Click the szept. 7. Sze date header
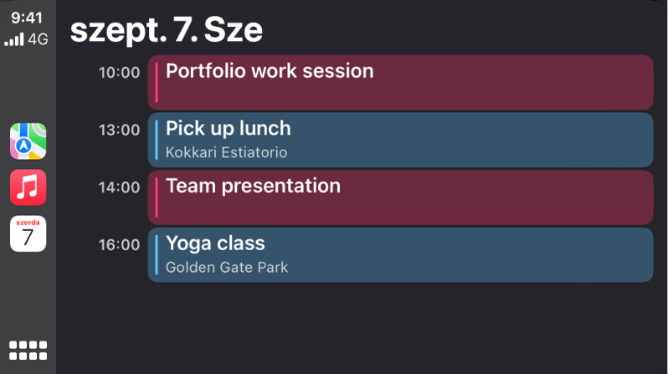This screenshot has height=374, width=668. point(166,30)
